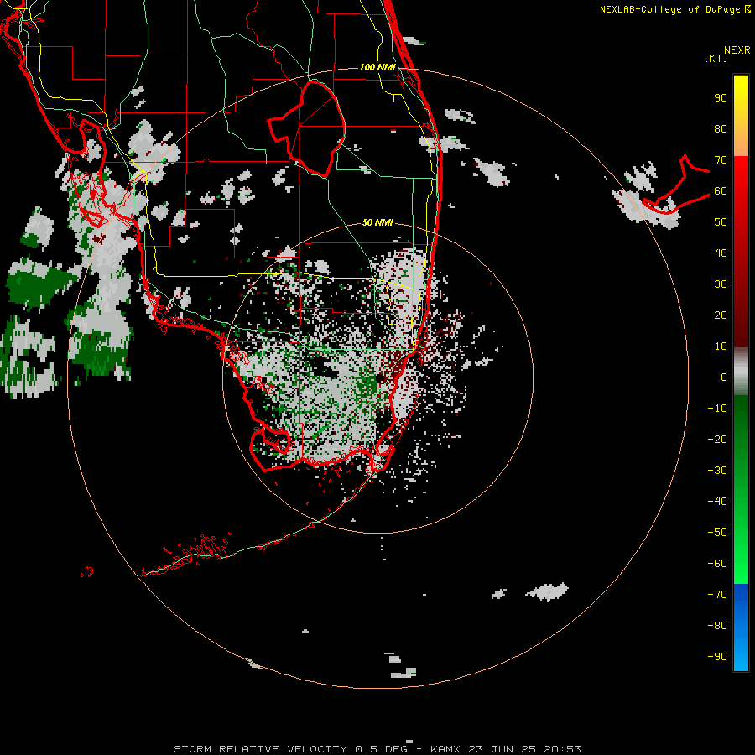Click the -50 scale value
The height and width of the screenshot is (755, 755).
(717, 533)
